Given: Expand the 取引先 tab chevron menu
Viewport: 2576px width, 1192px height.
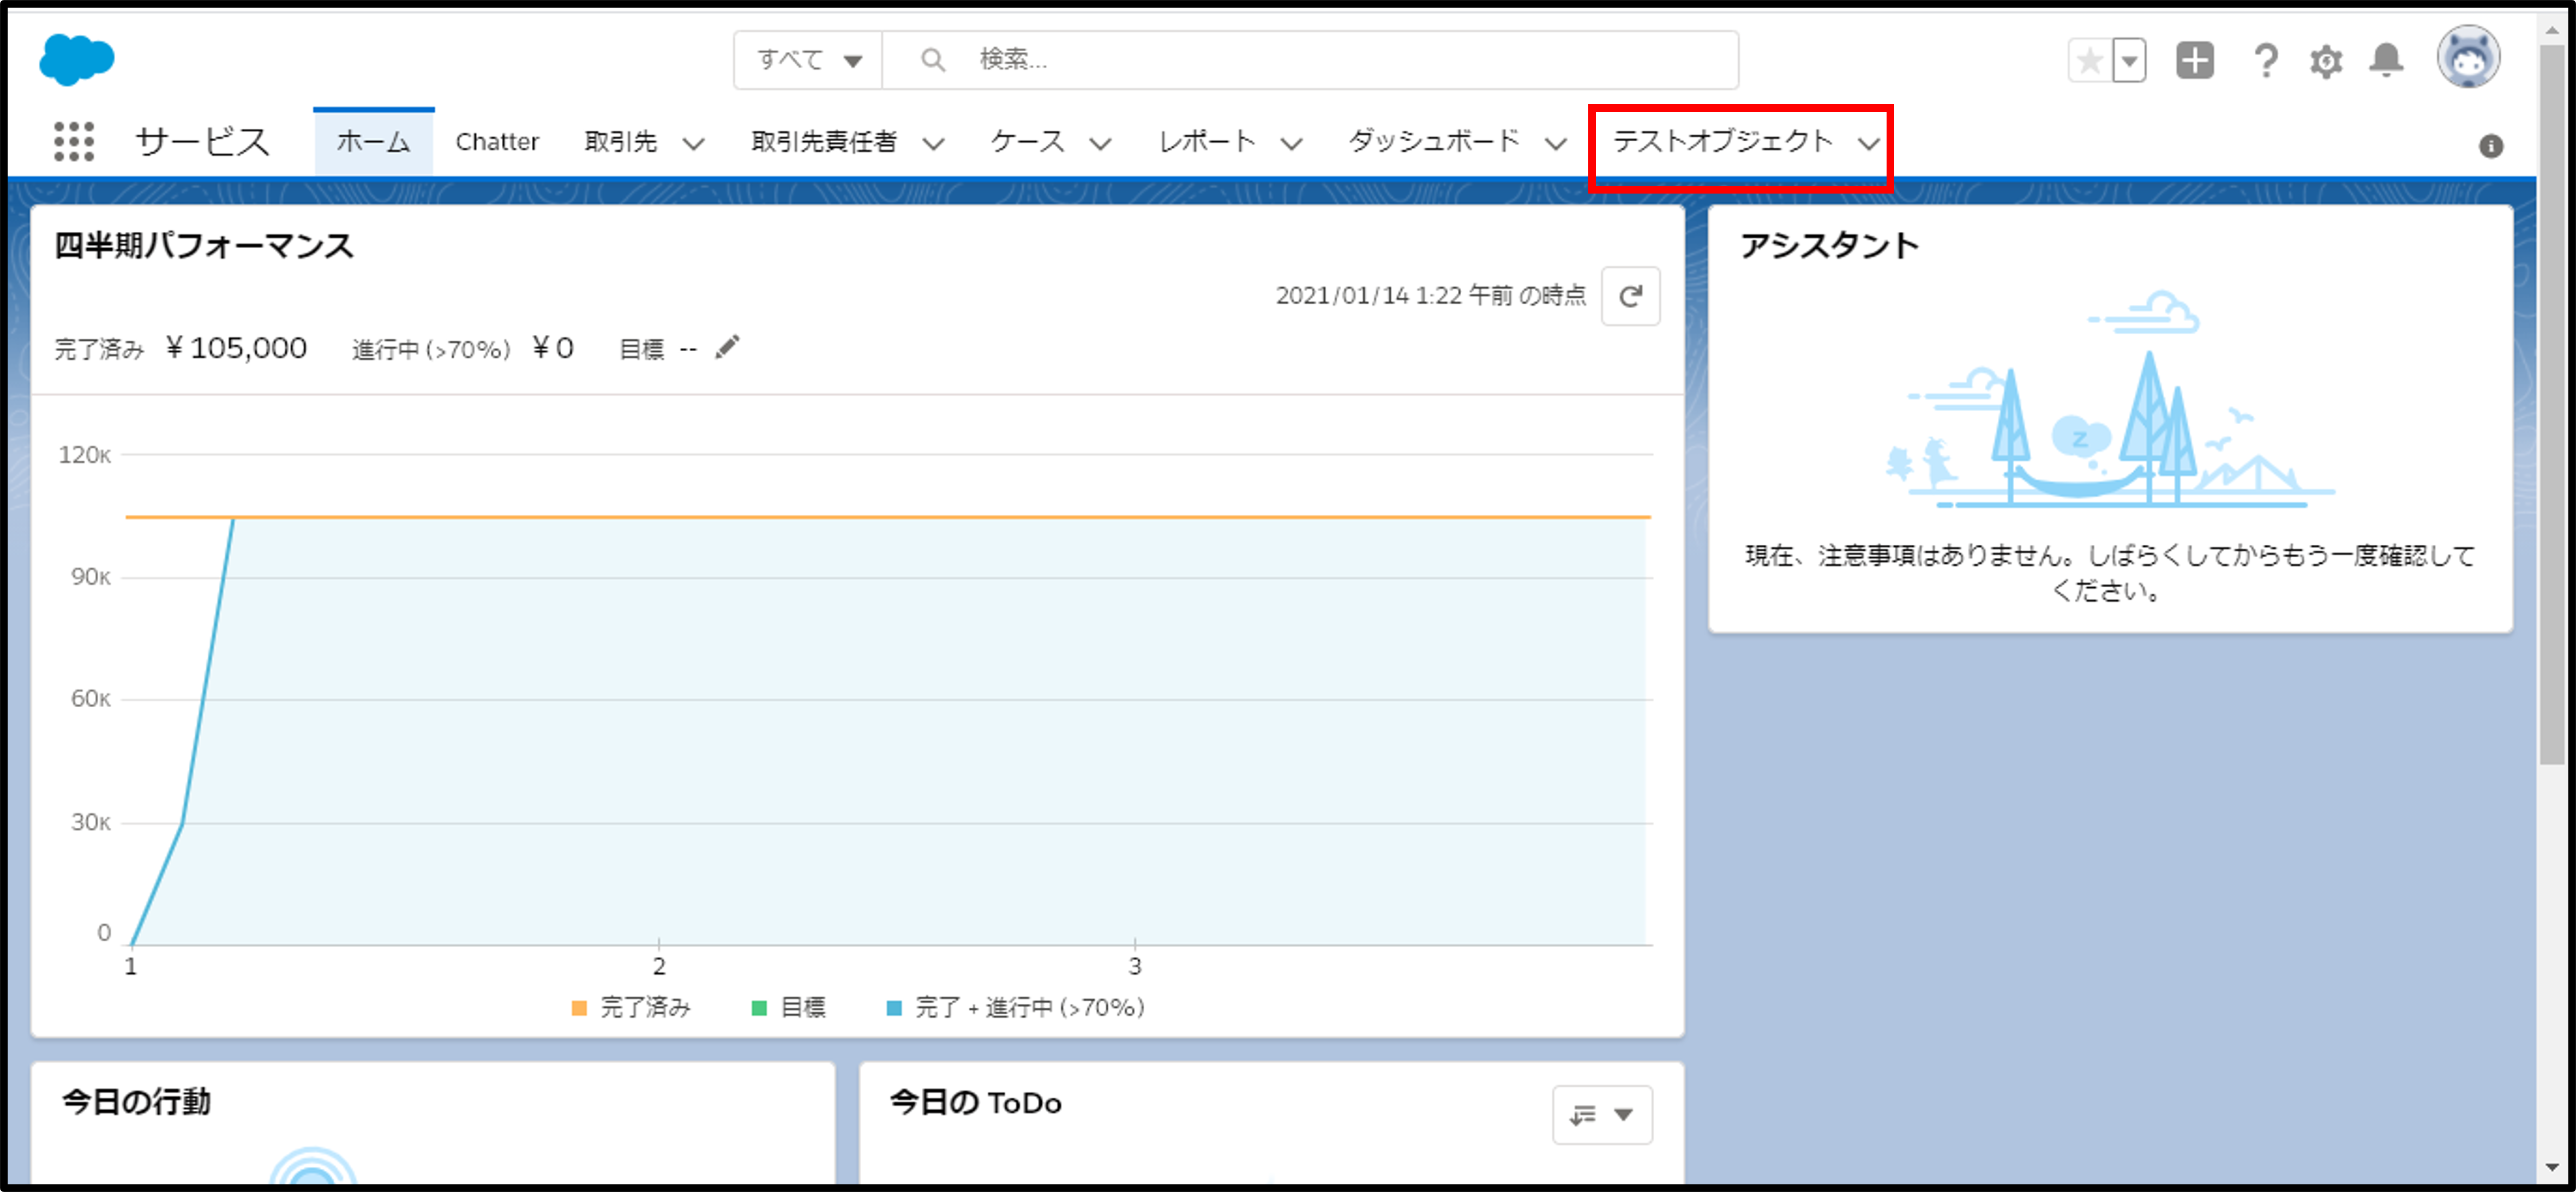Looking at the screenshot, I should pos(693,144).
